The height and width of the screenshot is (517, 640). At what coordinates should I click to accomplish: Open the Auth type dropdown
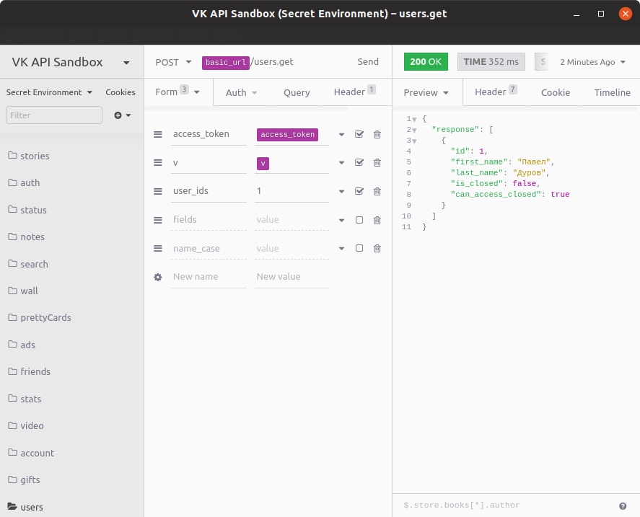tap(241, 92)
